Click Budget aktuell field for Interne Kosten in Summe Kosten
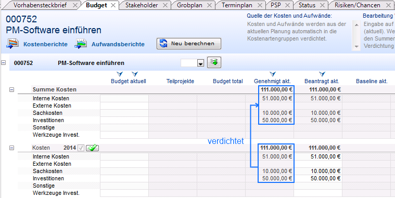Screen dimensions: 395x198 [124, 98]
